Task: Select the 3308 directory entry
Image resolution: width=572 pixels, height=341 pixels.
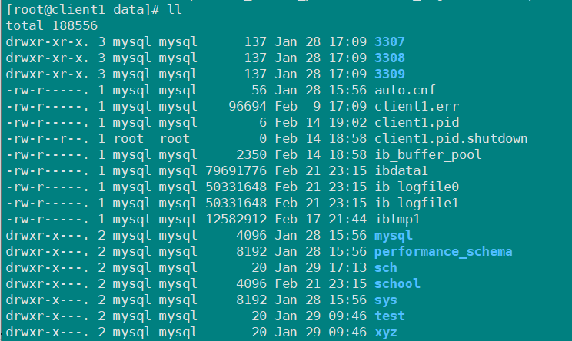Action: click(390, 58)
